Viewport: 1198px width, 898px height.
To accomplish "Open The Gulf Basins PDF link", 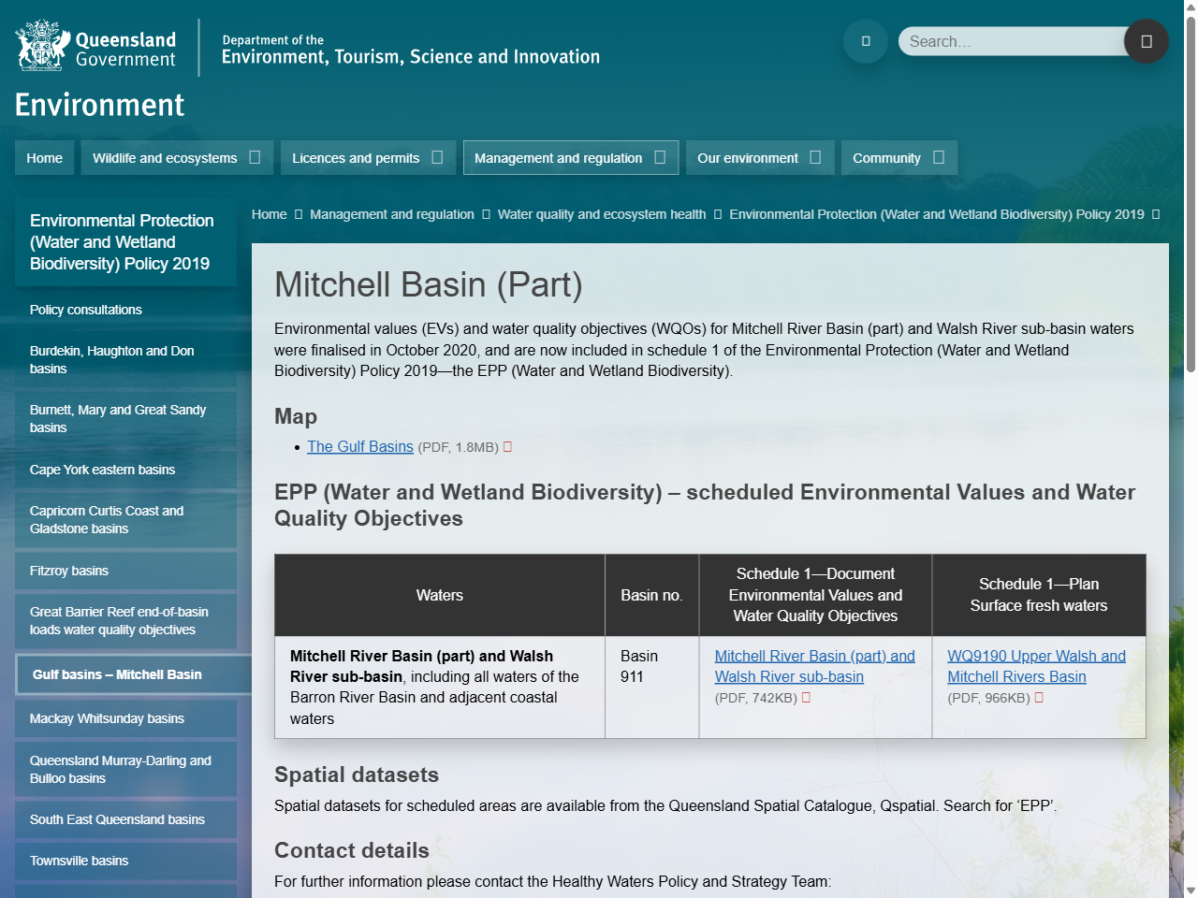I will [x=360, y=447].
